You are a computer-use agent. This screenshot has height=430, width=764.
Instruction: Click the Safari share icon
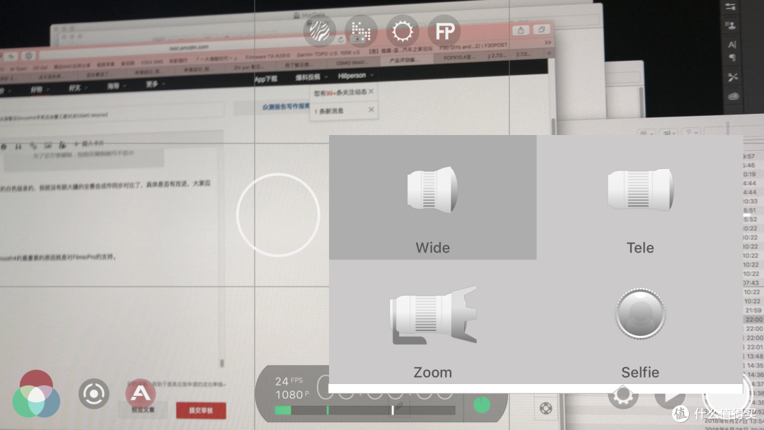click(x=521, y=30)
